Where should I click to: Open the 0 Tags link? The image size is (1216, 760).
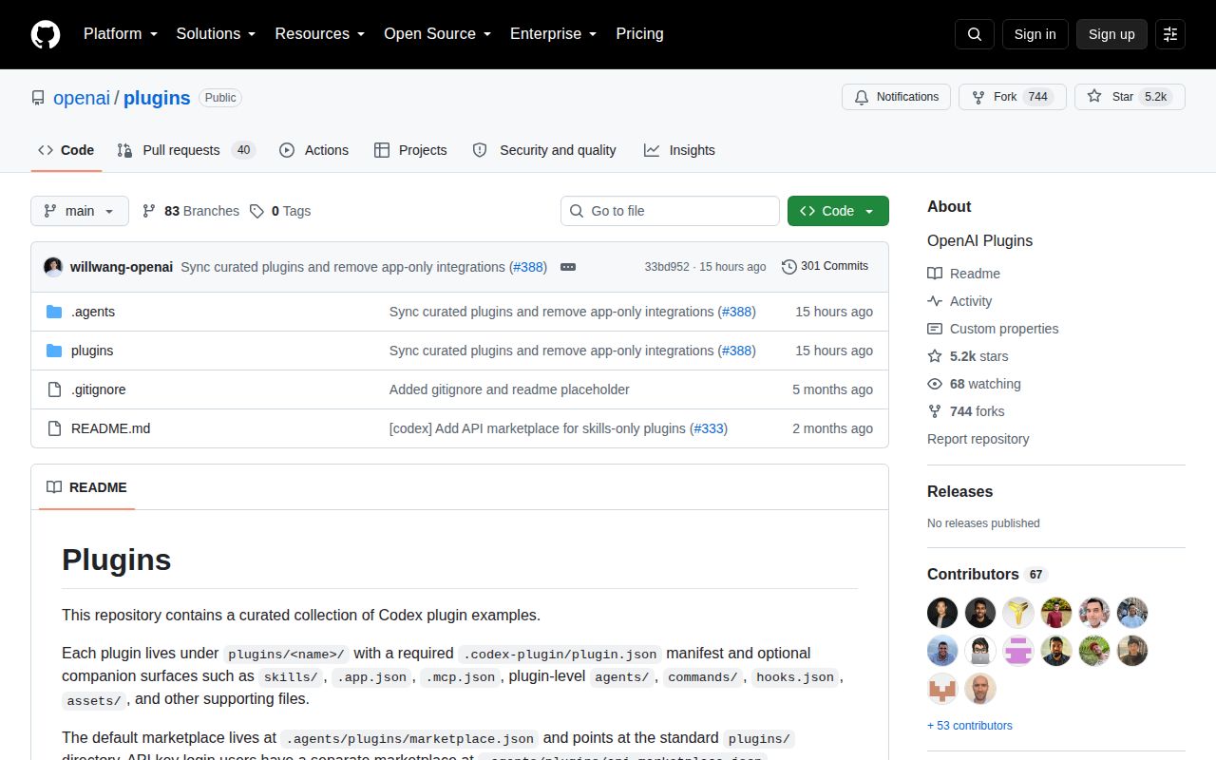pos(280,211)
